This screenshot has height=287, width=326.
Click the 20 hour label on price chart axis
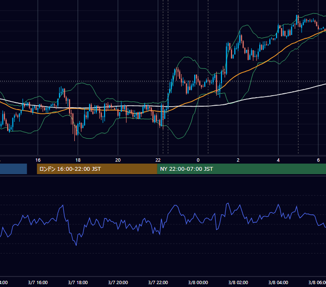tap(118, 160)
